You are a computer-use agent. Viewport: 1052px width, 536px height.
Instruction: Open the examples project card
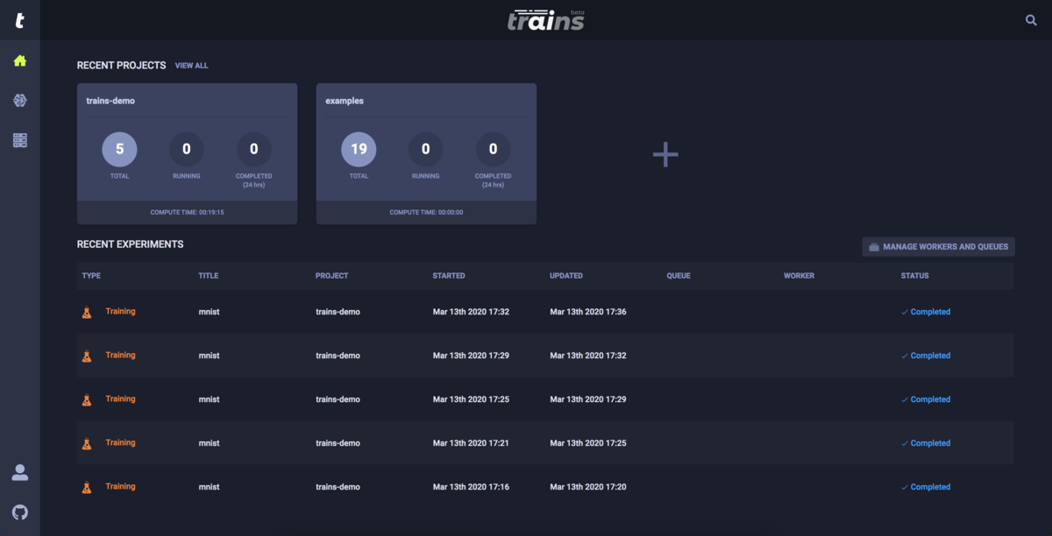click(x=426, y=153)
